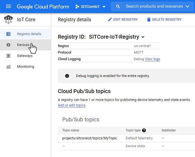This screenshot has width=195, height=157.
Task: Click the info icon in debug logging notice
Action: [67, 76]
